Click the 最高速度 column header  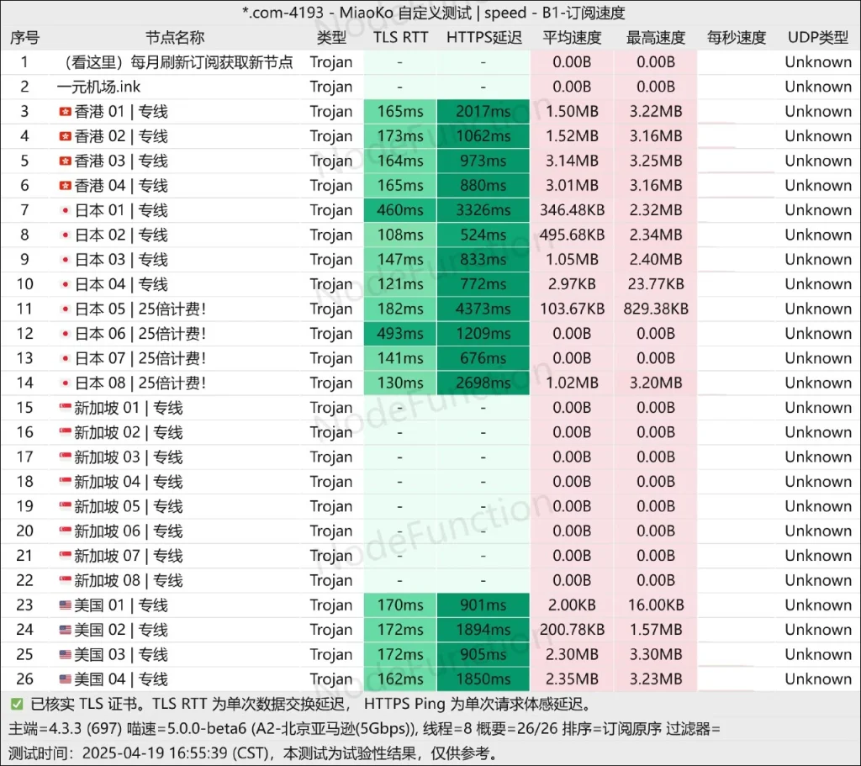[656, 37]
